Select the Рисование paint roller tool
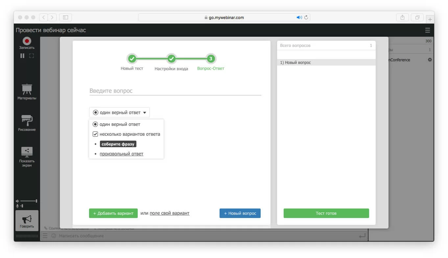 point(27,120)
